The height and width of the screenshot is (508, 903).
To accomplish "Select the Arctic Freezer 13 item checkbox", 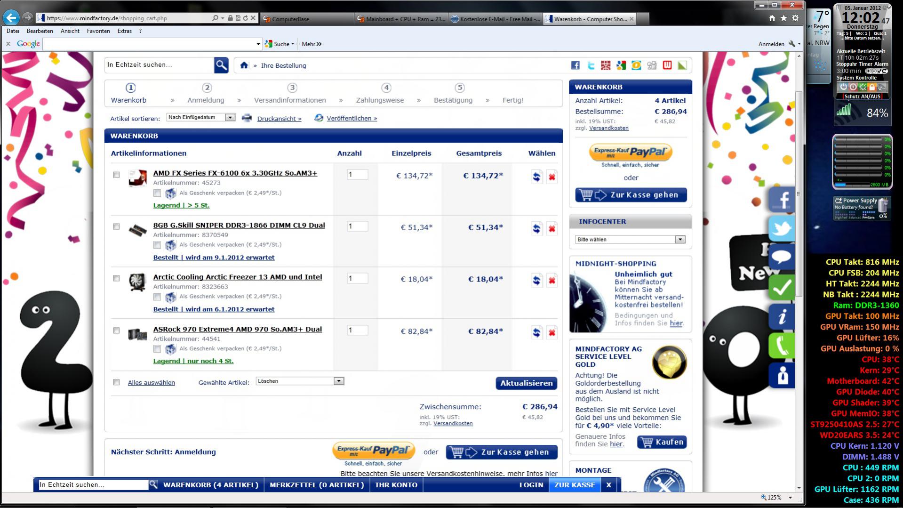I will (x=116, y=278).
